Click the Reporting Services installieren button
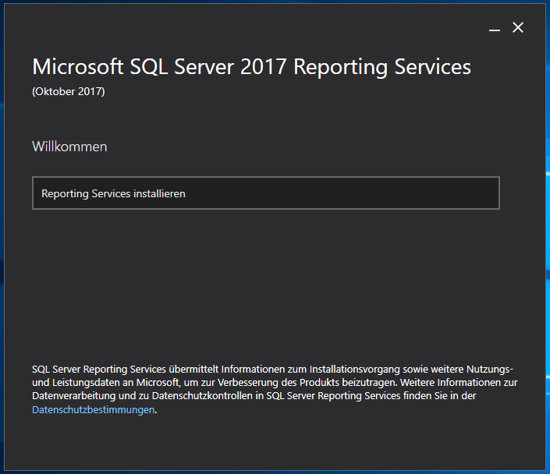This screenshot has height=474, width=550. (x=266, y=193)
